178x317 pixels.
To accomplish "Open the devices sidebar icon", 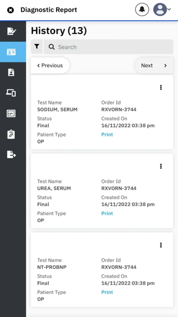I will tap(11, 93).
